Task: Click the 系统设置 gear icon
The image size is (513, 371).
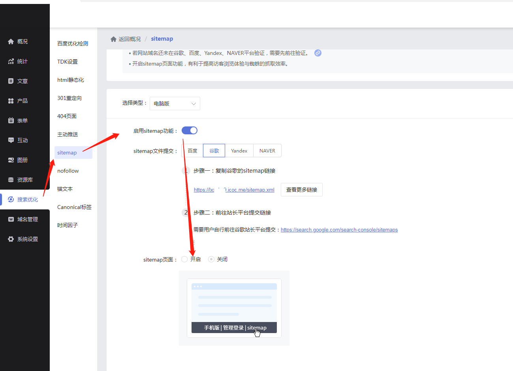Action: pos(11,239)
